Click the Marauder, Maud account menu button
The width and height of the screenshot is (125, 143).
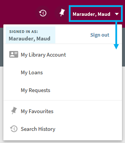(96, 14)
